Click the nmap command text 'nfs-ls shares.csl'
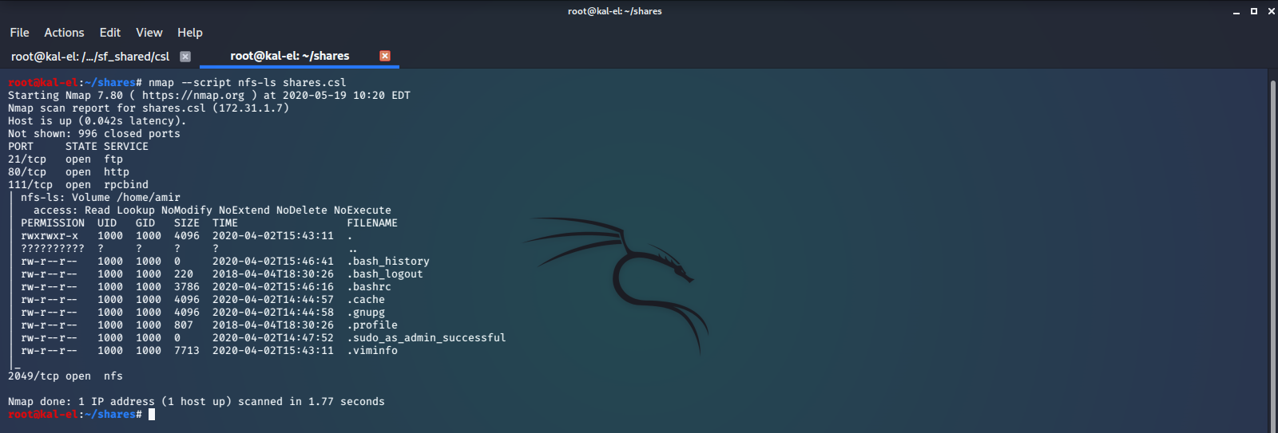1278x433 pixels. coord(292,83)
